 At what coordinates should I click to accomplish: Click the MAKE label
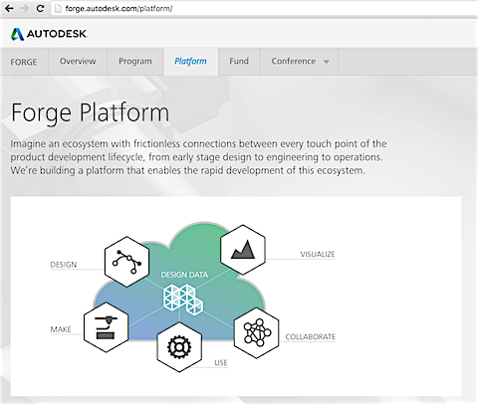(61, 329)
